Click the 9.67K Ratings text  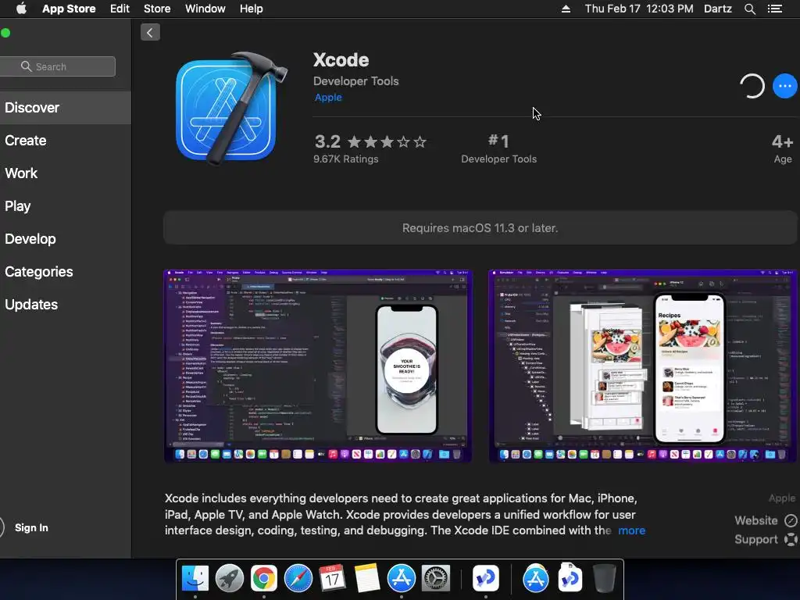point(346,159)
